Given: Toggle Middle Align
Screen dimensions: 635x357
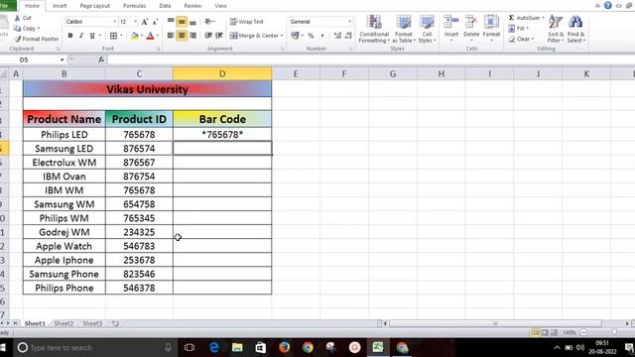Looking at the screenshot, I should pyautogui.click(x=182, y=21).
